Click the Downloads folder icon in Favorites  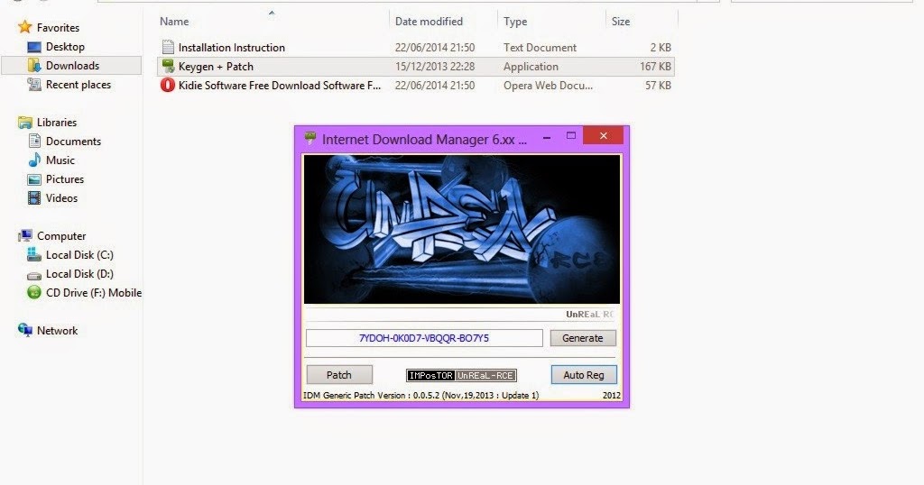[34, 65]
